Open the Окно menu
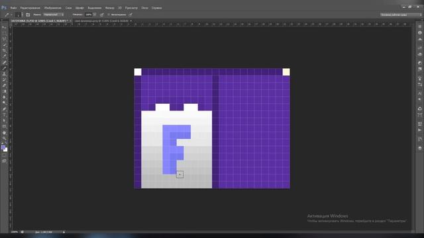The height and width of the screenshot is (238, 424). (144, 8)
